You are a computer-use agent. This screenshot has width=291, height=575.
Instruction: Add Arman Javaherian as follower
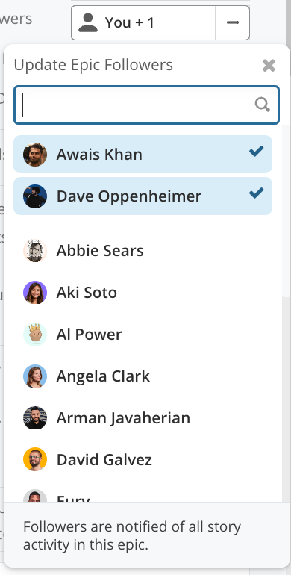click(x=143, y=418)
